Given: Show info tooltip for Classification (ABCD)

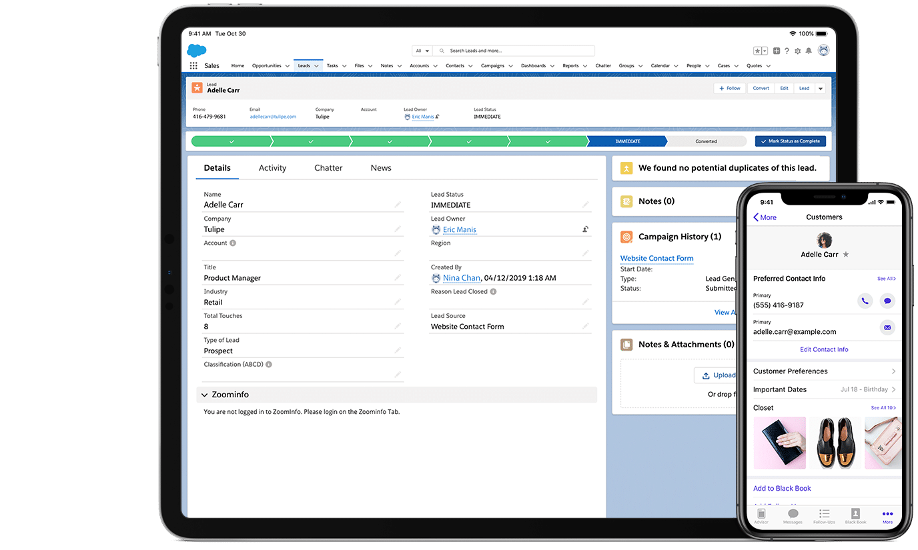Looking at the screenshot, I should (268, 364).
